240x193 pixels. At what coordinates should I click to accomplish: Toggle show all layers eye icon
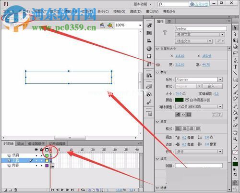(x=36, y=150)
